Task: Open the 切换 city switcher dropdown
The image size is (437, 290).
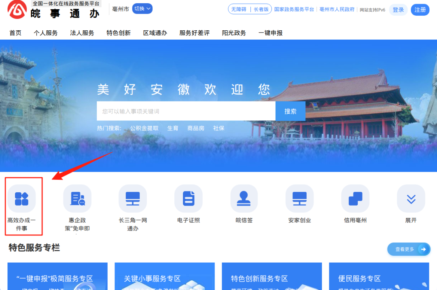Action: (142, 8)
